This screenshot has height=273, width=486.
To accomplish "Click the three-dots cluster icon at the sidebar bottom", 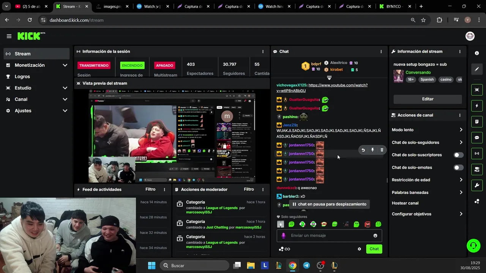I will point(477,201).
